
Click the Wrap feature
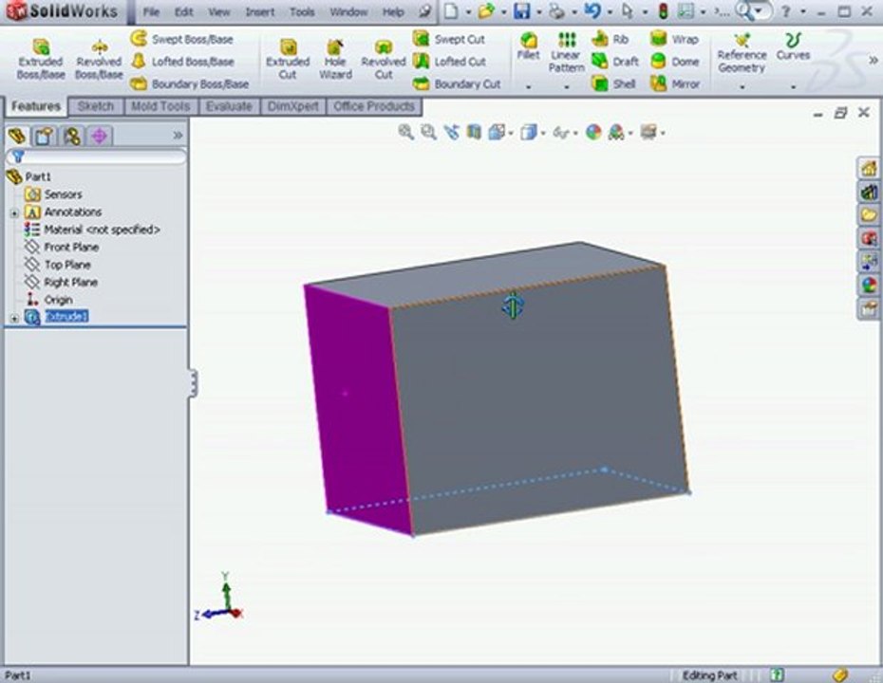675,39
